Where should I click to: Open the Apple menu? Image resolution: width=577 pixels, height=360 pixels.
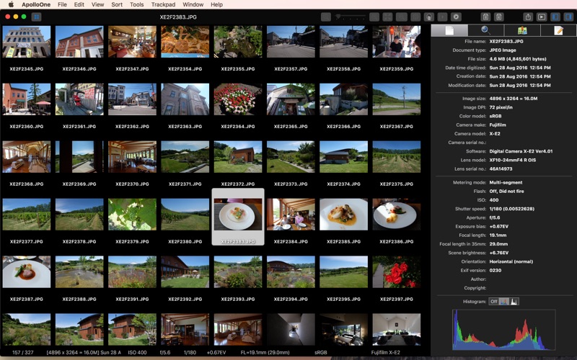click(x=11, y=4)
